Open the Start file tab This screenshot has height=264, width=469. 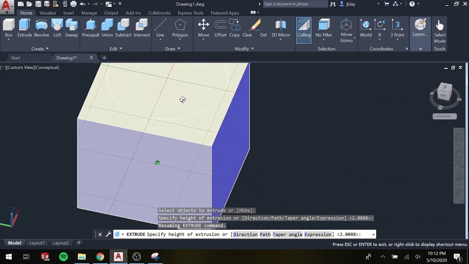(x=15, y=58)
